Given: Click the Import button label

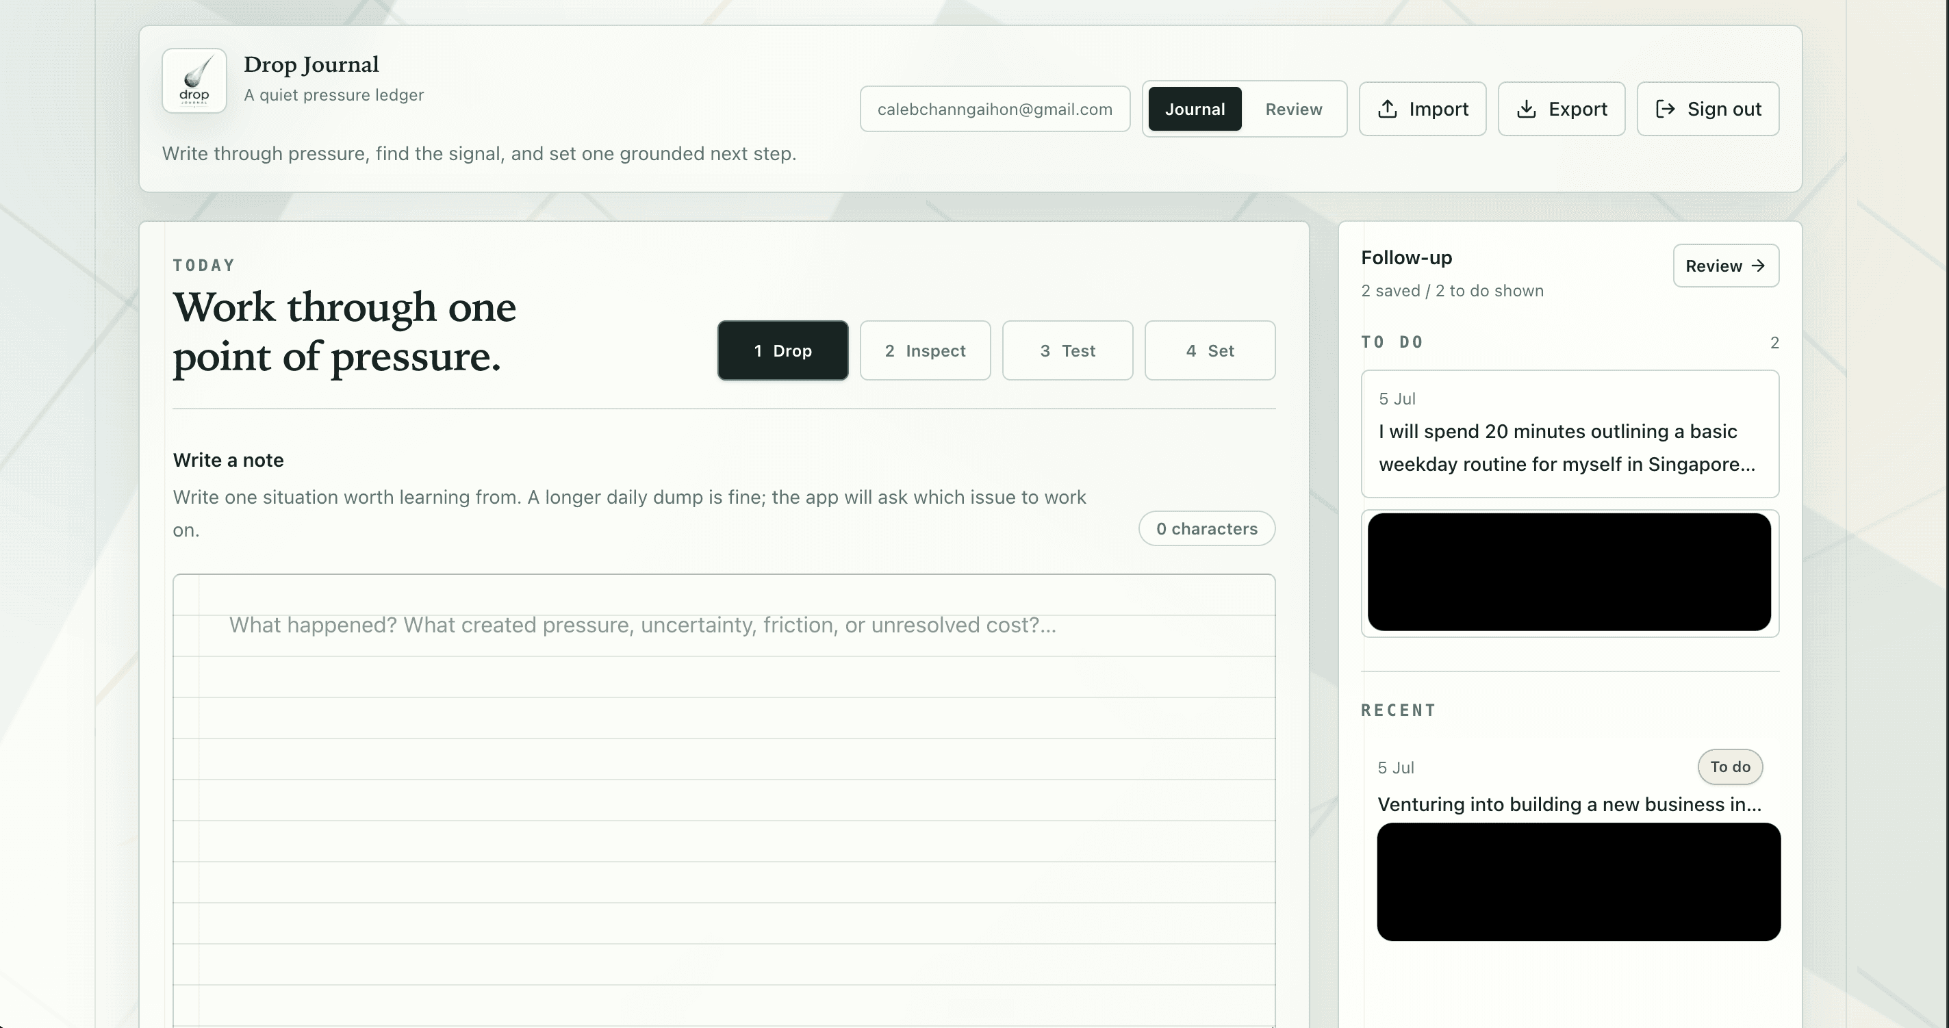Looking at the screenshot, I should (x=1438, y=109).
